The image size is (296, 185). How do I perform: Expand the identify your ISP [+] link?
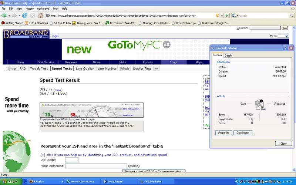tap(104, 155)
